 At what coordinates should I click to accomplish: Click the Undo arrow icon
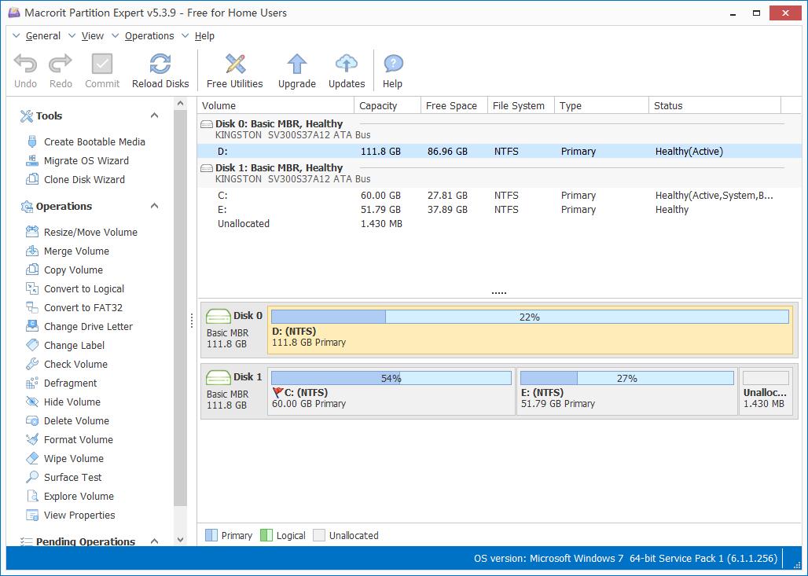point(25,64)
